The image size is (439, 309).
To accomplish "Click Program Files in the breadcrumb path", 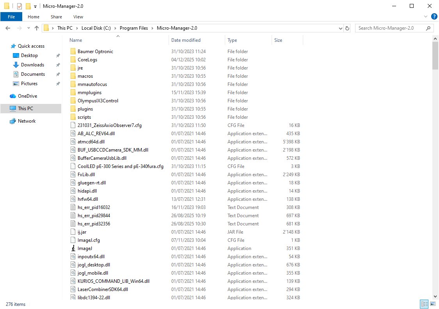I will pos(134,28).
